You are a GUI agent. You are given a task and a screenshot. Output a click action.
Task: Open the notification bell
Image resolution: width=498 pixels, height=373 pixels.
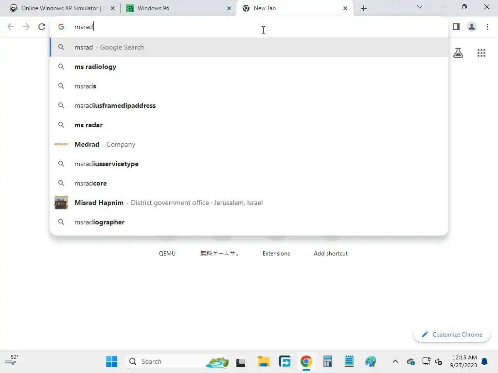[x=484, y=361]
